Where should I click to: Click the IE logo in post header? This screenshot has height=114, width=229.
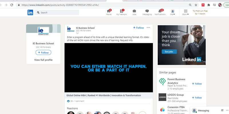[x=71, y=29]
